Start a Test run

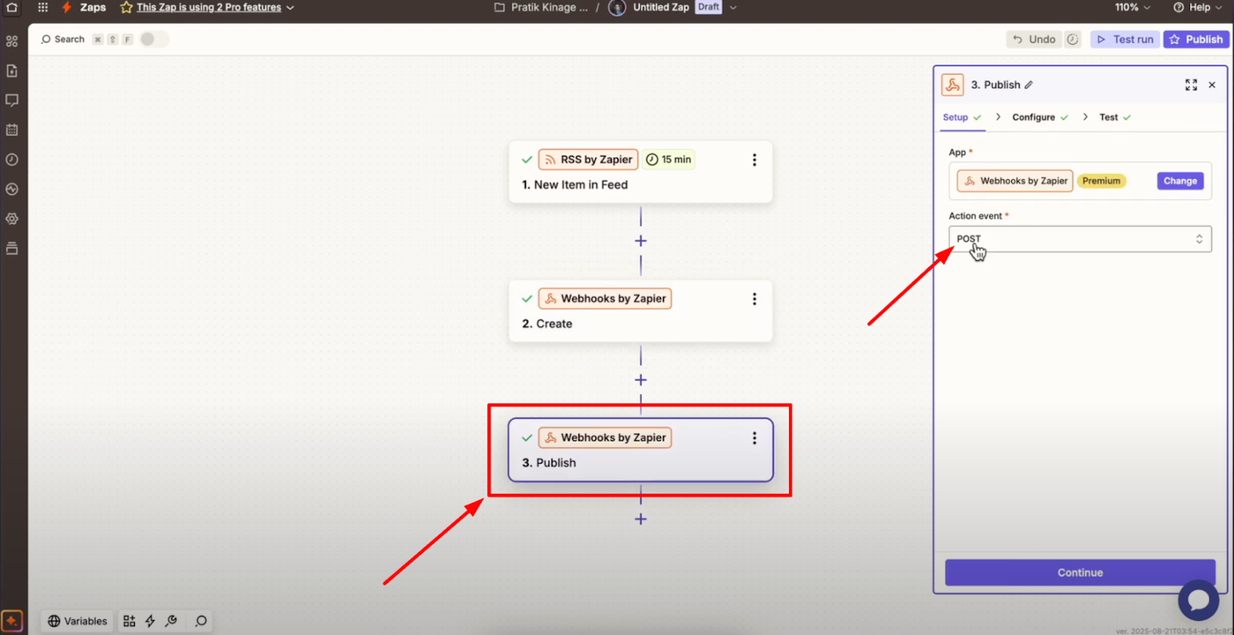(x=1125, y=40)
